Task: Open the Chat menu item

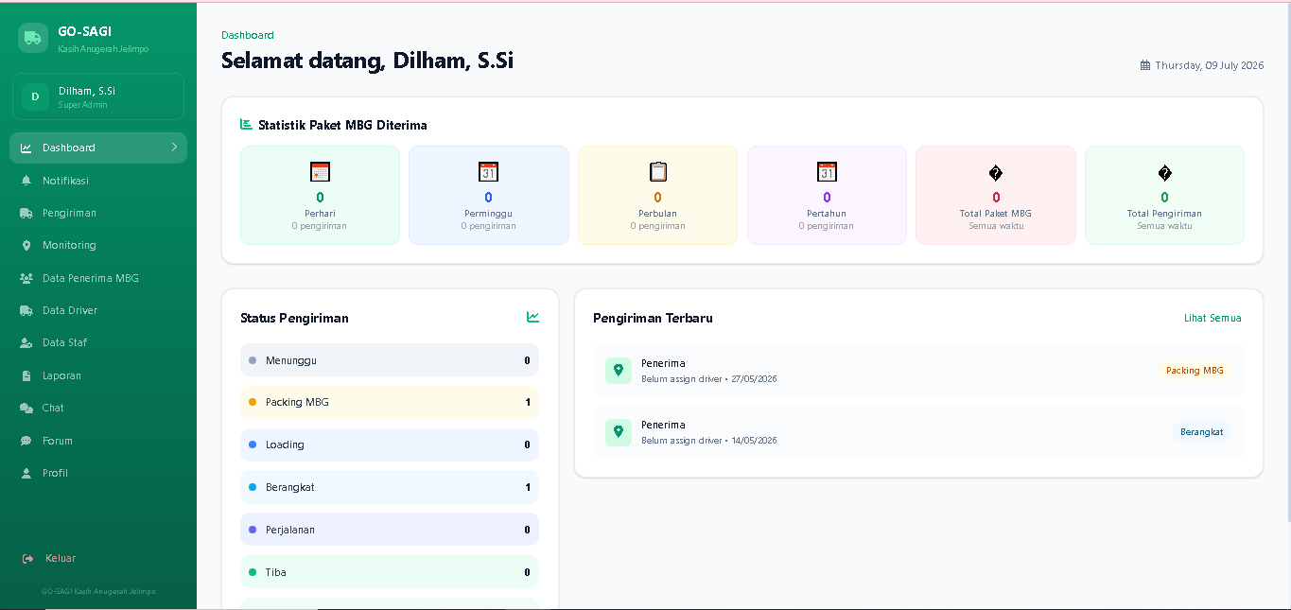Action: coord(98,408)
